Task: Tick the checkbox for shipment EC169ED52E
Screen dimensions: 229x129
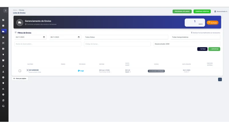Action: pyautogui.click(x=20, y=71)
